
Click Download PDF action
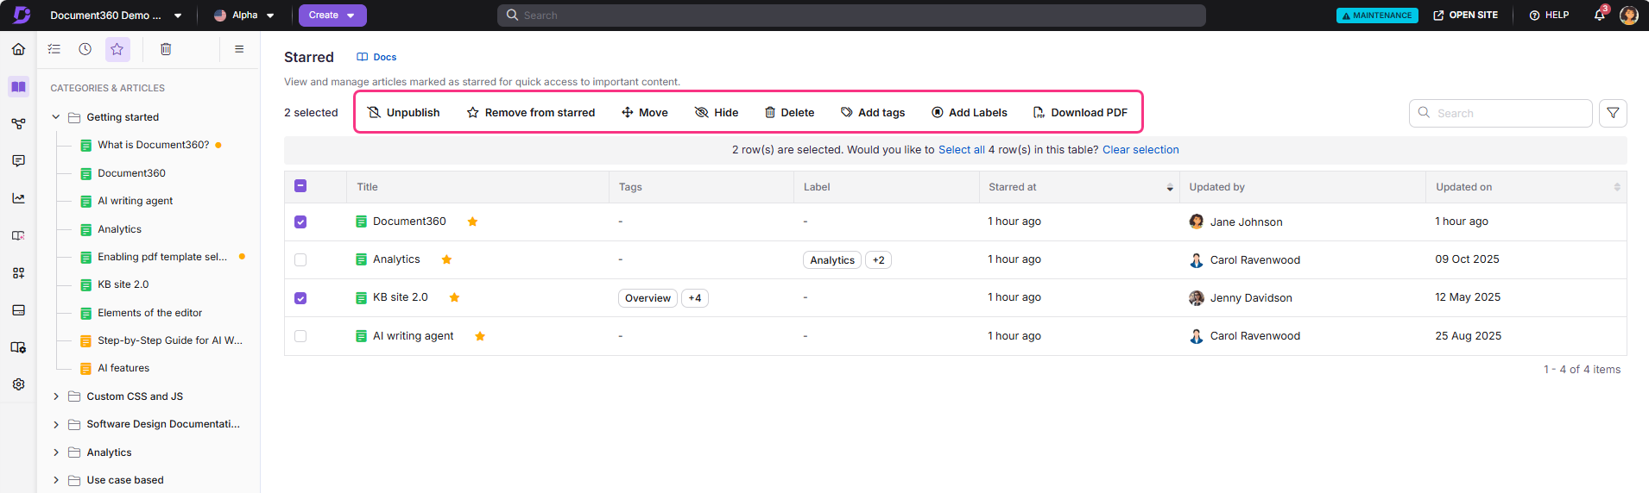(x=1080, y=113)
